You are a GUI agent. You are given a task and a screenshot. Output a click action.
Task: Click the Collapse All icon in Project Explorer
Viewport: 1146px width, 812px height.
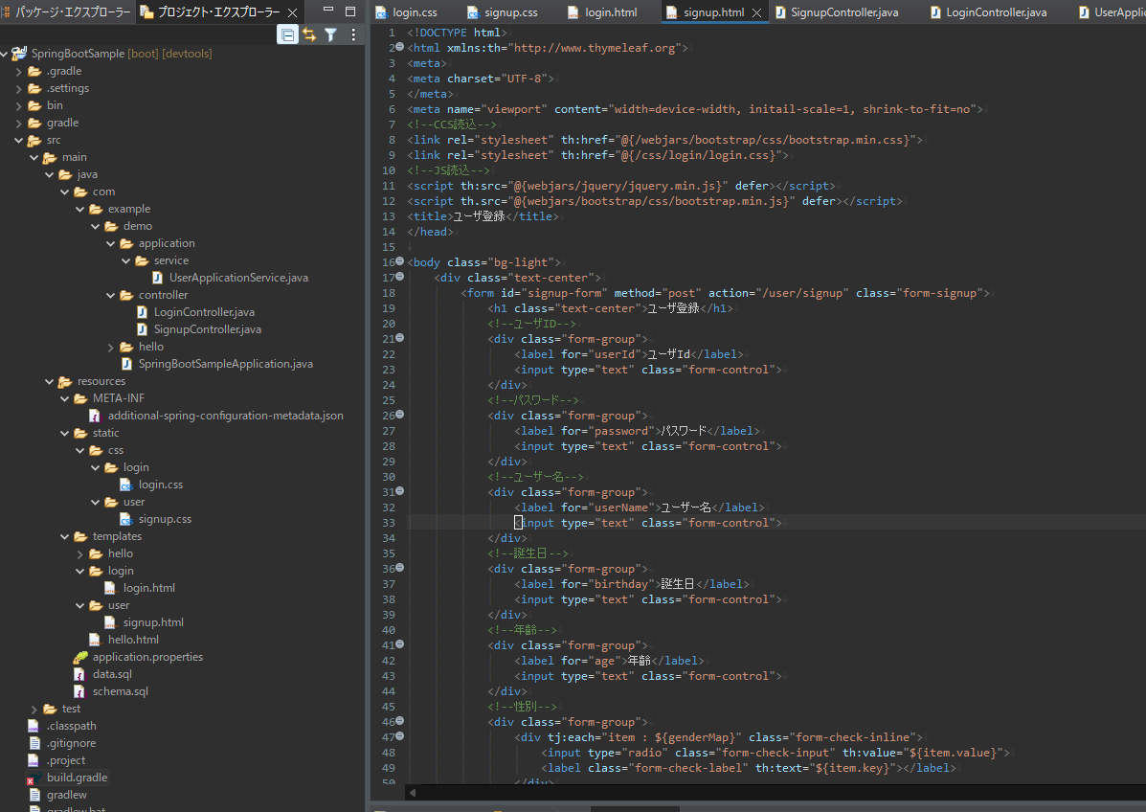287,34
